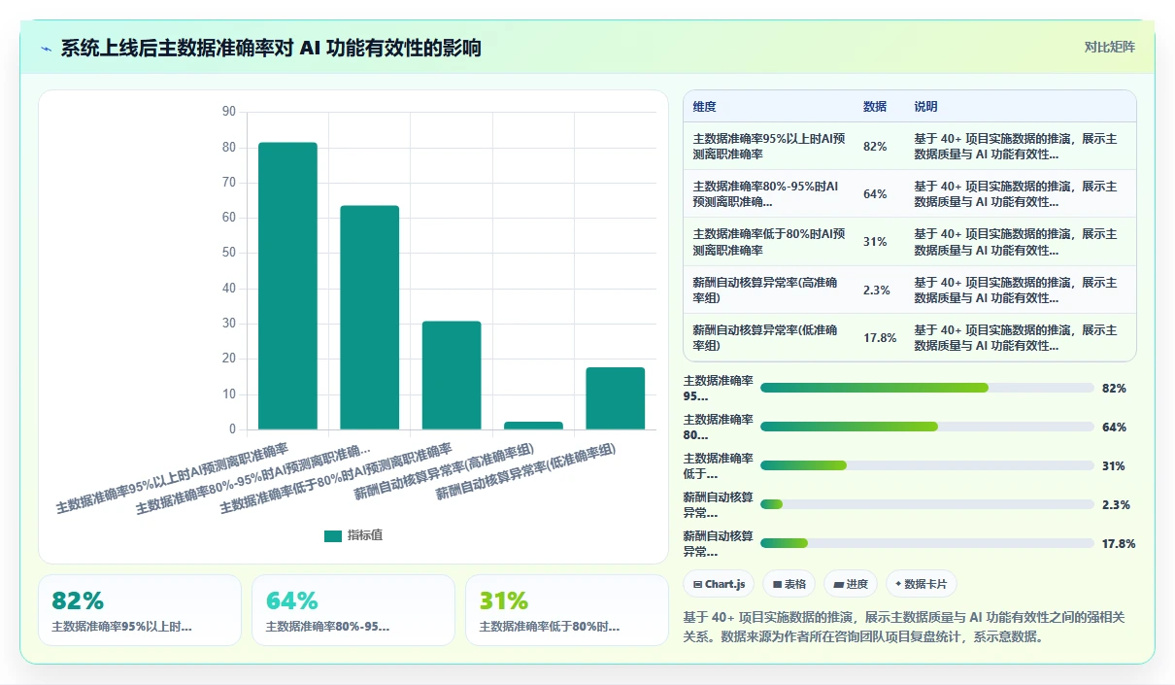Click table row 薪酬自动核算异常率(低准确率组)
The image size is (1175, 685).
[910, 337]
